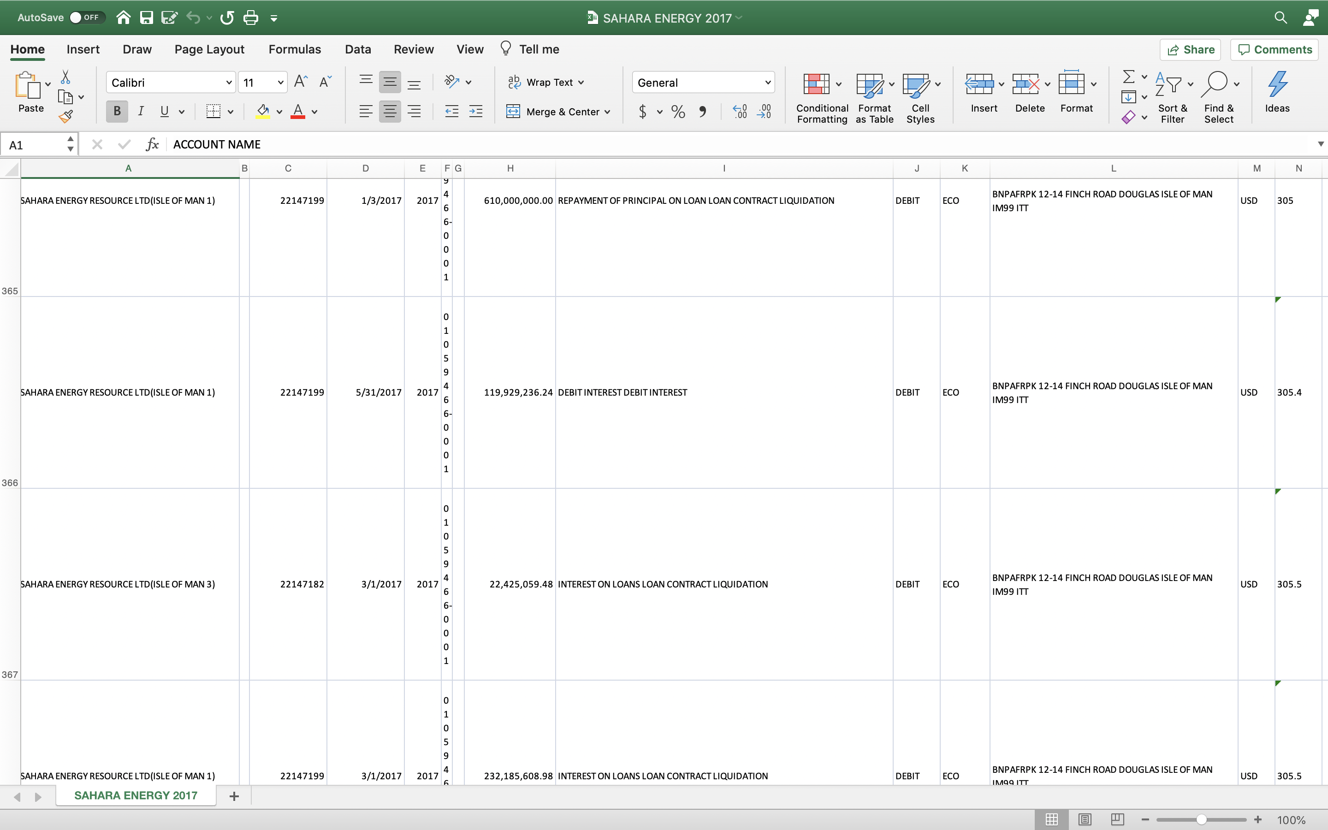Toggle center horizontal alignment
Image resolution: width=1328 pixels, height=830 pixels.
pyautogui.click(x=390, y=112)
